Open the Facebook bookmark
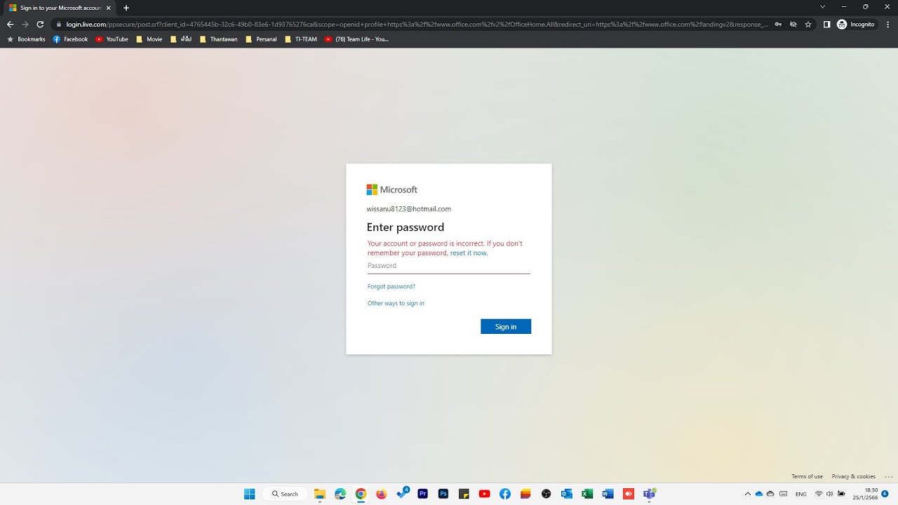The height and width of the screenshot is (505, 898). pyautogui.click(x=70, y=39)
